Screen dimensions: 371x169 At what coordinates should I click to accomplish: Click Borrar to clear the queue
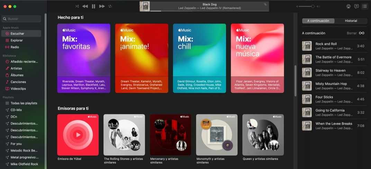352,33
